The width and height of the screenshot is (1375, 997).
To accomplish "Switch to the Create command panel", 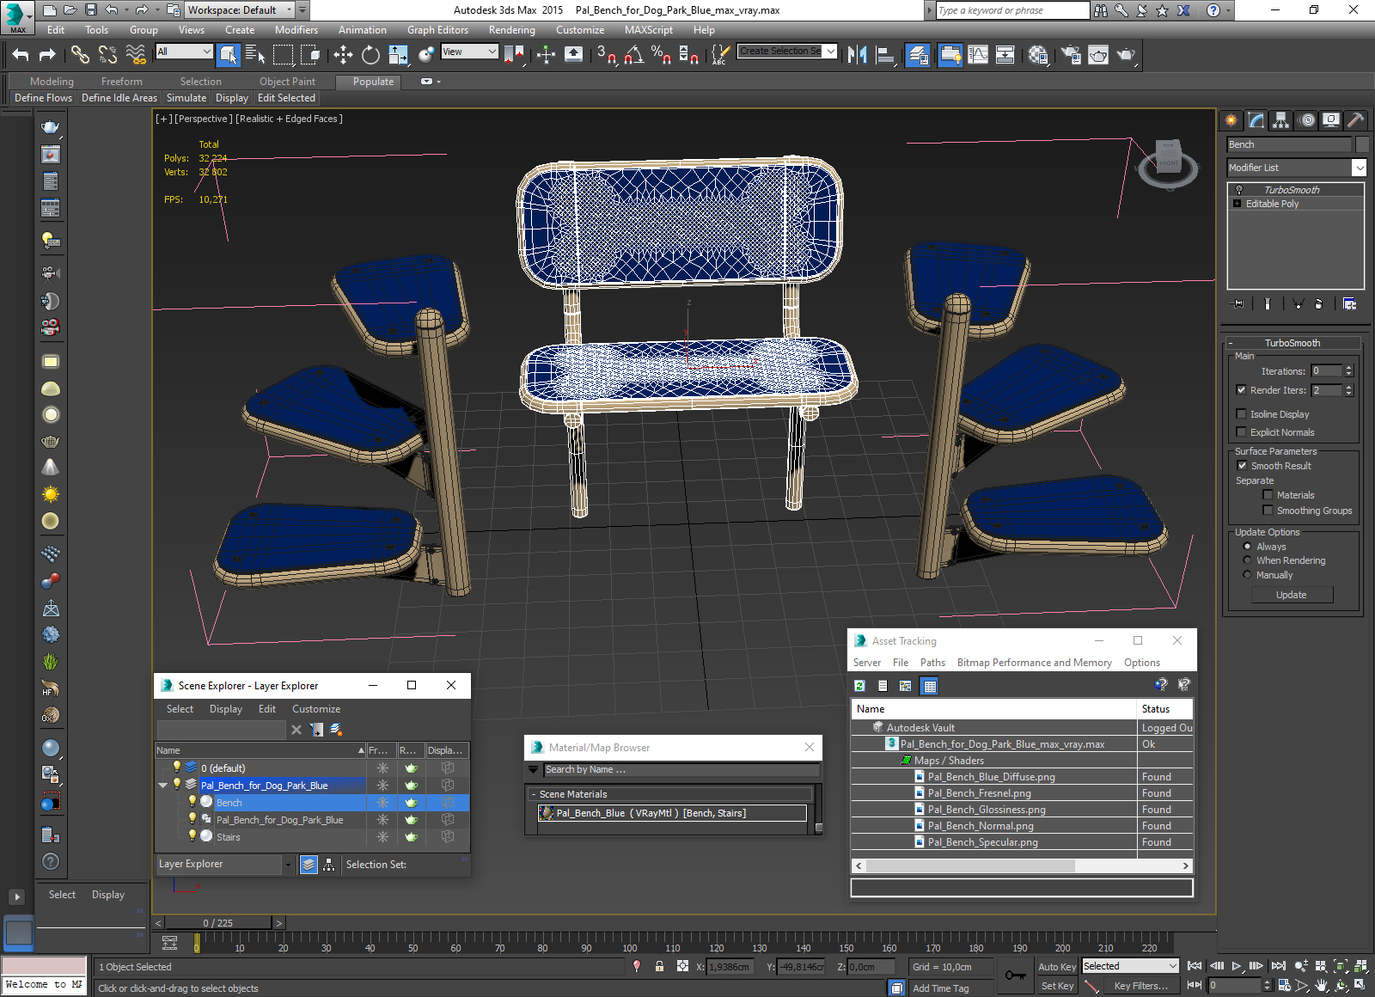I will coord(1231,120).
